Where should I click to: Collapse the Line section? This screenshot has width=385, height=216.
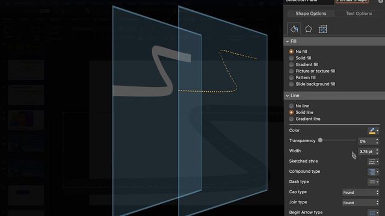288,95
